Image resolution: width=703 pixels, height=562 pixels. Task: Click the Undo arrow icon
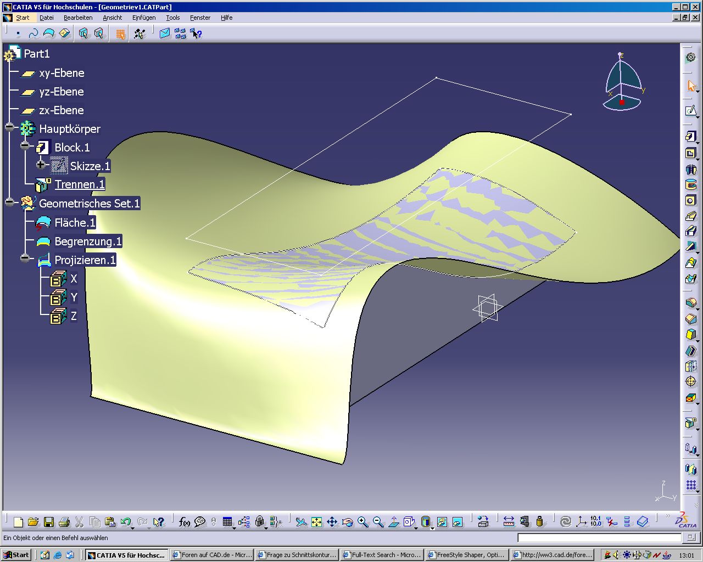click(126, 522)
